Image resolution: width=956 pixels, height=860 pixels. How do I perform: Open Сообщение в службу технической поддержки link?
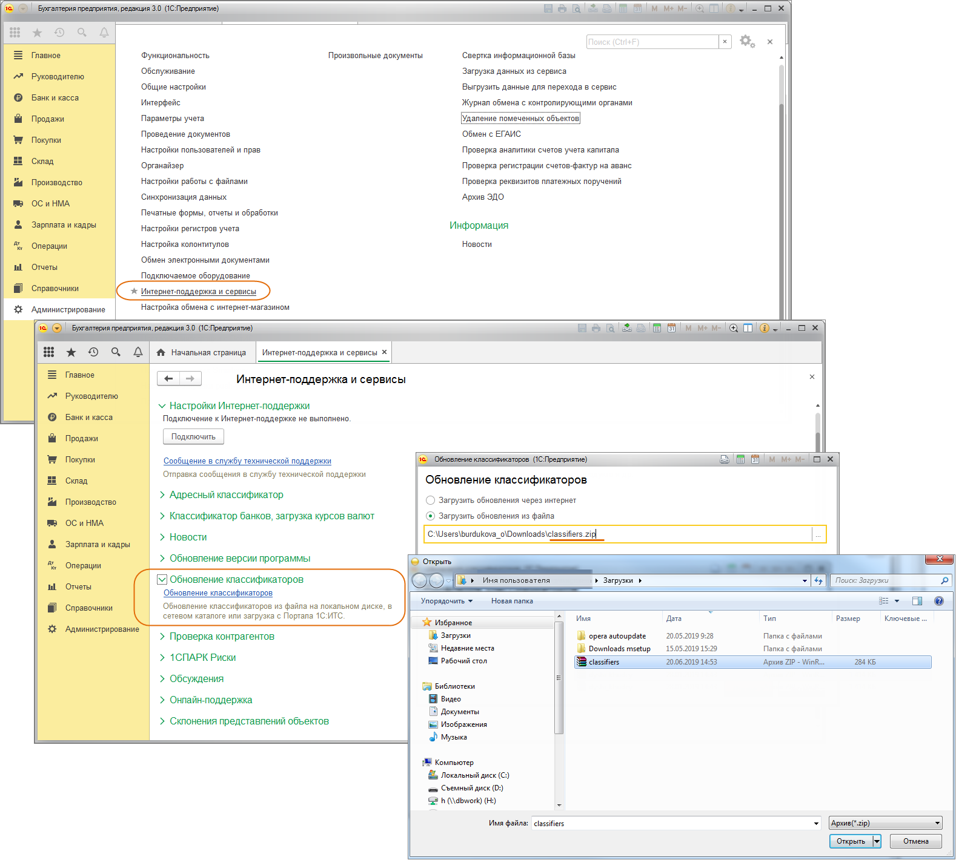247,461
